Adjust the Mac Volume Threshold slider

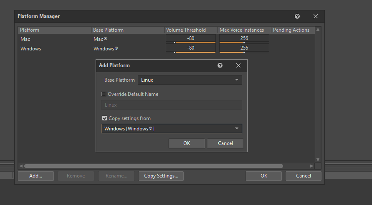[191, 42]
